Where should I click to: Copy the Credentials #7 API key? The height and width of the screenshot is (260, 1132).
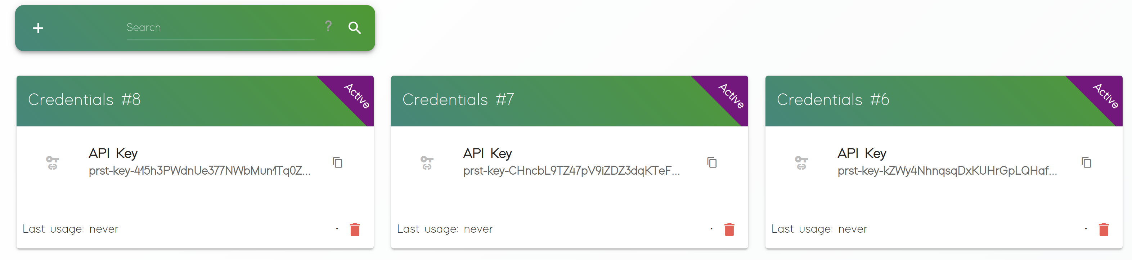click(712, 162)
